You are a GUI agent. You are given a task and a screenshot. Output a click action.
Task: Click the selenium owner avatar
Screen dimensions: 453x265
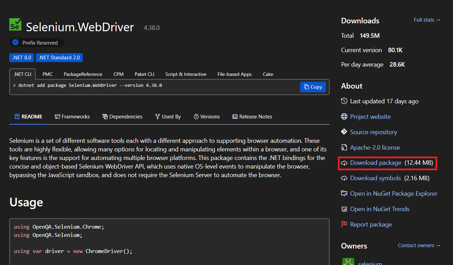[348, 262]
